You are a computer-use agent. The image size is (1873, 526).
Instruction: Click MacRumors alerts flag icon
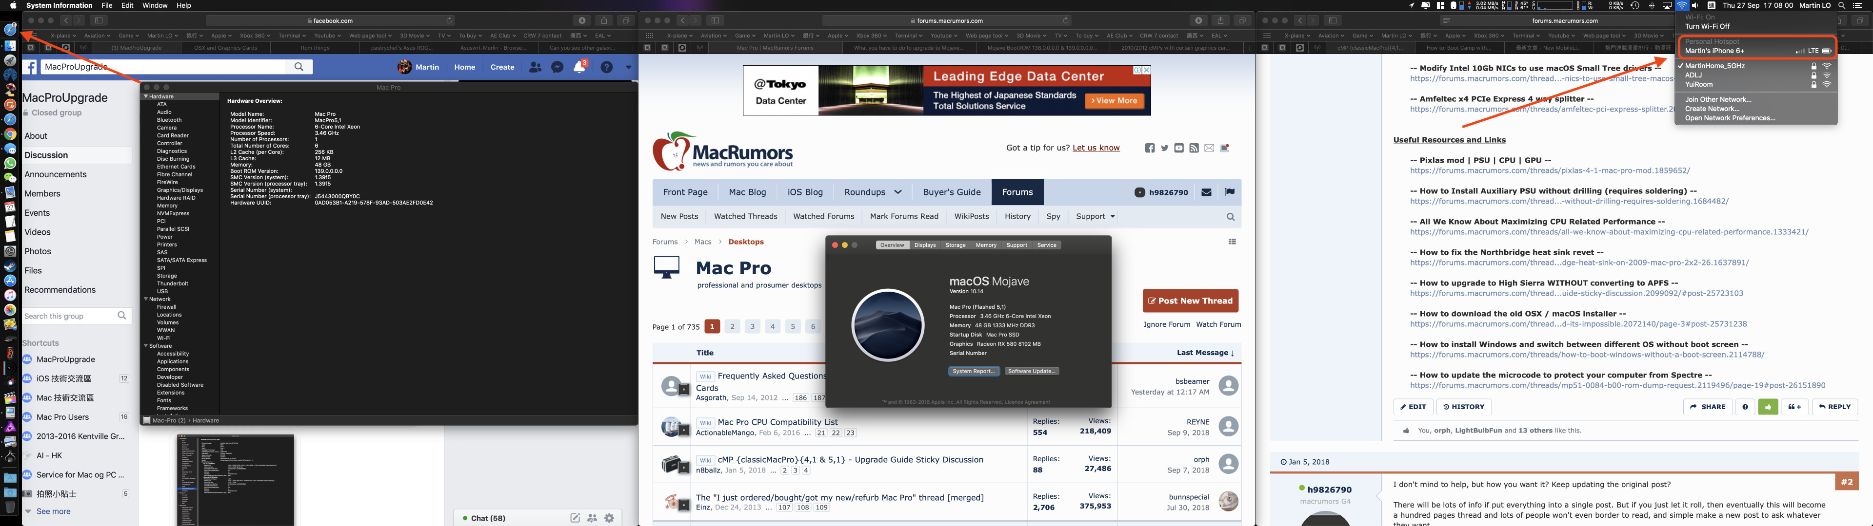click(x=1230, y=192)
